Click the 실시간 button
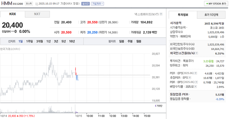Viewport: 229px width, 119px height. click(86, 4)
